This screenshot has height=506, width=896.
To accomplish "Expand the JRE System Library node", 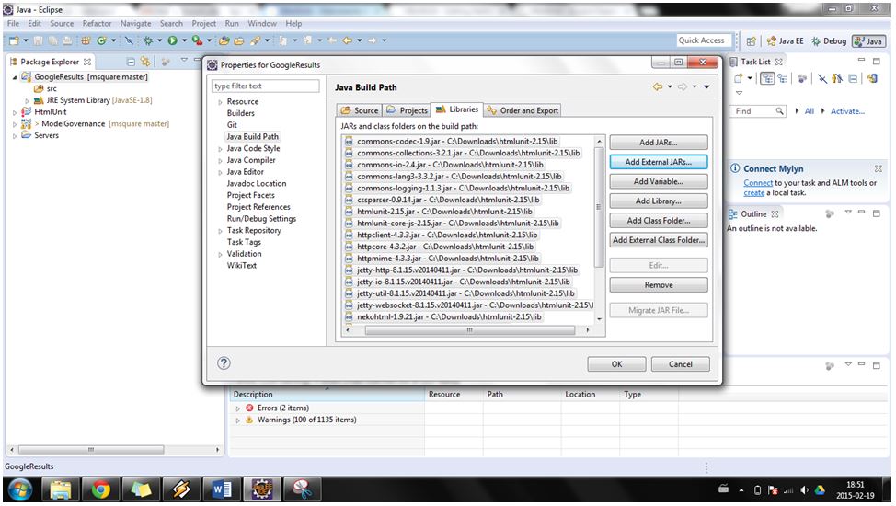I will tap(27, 100).
